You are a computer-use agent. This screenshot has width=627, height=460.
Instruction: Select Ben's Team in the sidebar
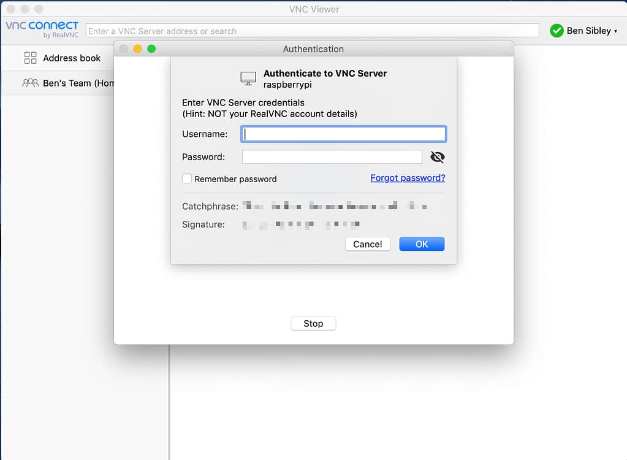[x=67, y=83]
